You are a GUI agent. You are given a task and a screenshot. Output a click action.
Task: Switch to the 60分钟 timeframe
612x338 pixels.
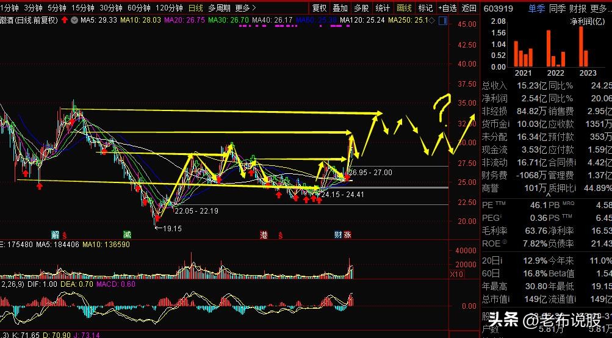coord(139,8)
